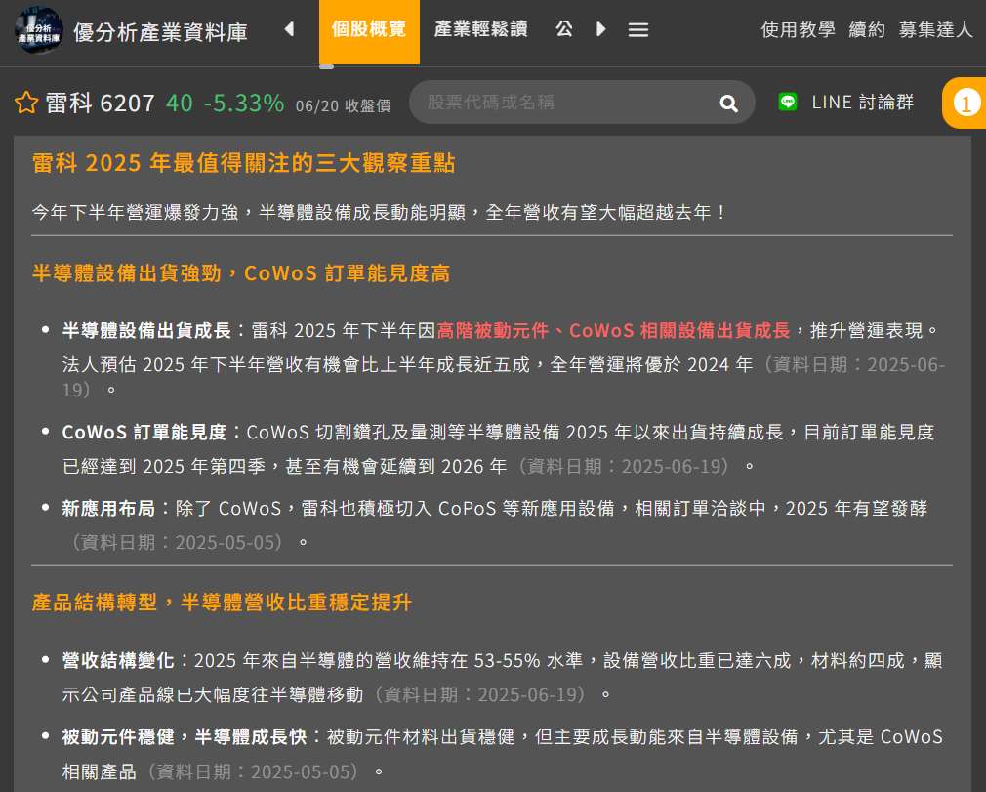Screen dimensions: 986x792
Task: Click the 雷科 6207 stock name
Action: [100, 104]
